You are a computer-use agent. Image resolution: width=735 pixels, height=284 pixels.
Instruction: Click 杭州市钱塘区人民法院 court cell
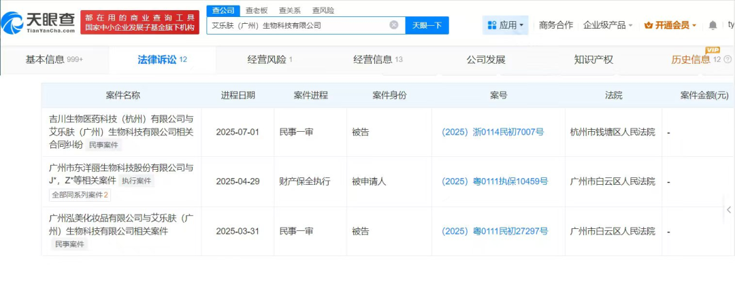coord(612,132)
